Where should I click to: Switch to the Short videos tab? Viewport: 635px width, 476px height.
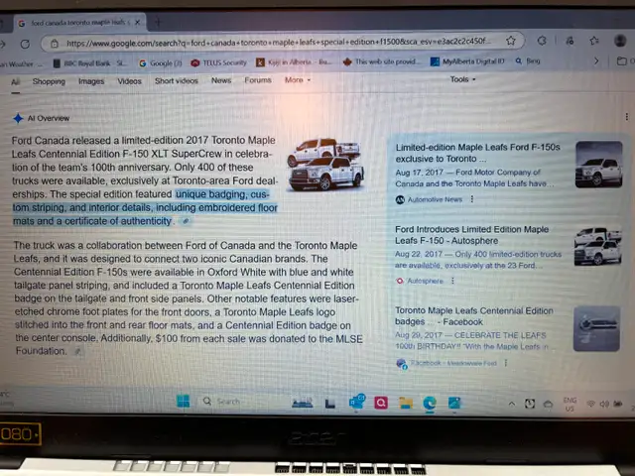(x=177, y=81)
